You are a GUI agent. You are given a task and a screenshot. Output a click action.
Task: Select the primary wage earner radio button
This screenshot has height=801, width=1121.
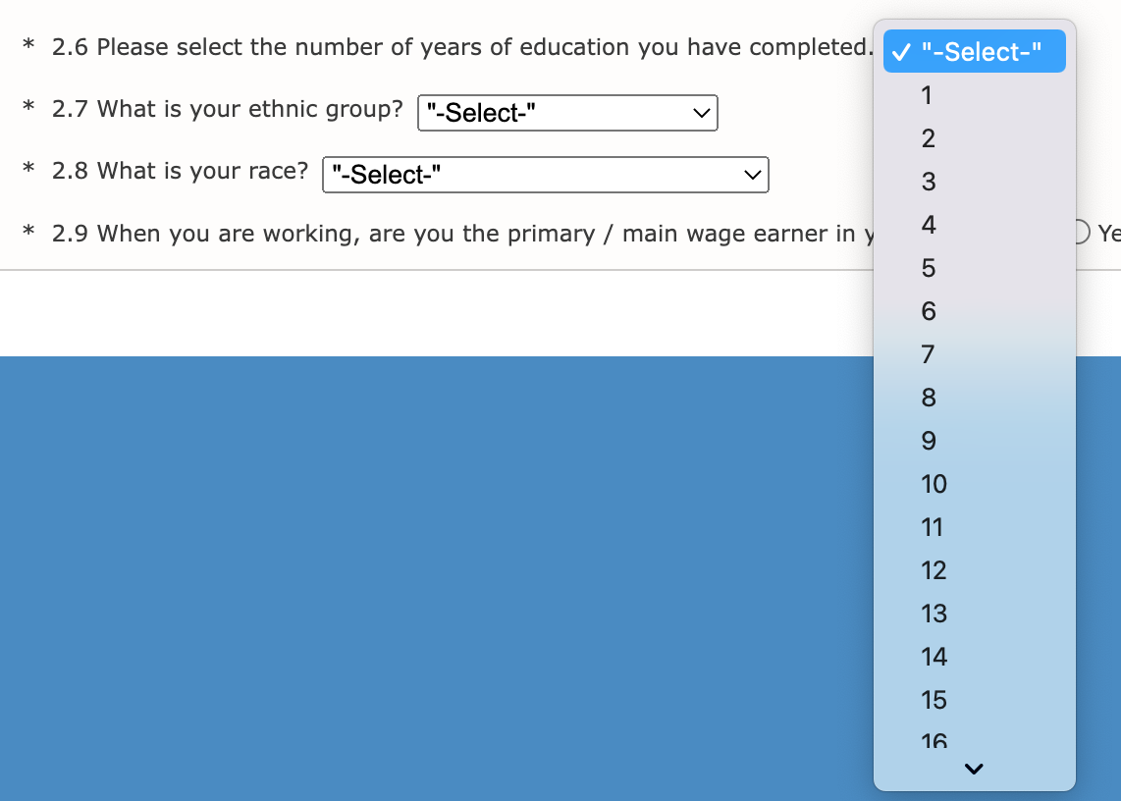pos(1080,233)
